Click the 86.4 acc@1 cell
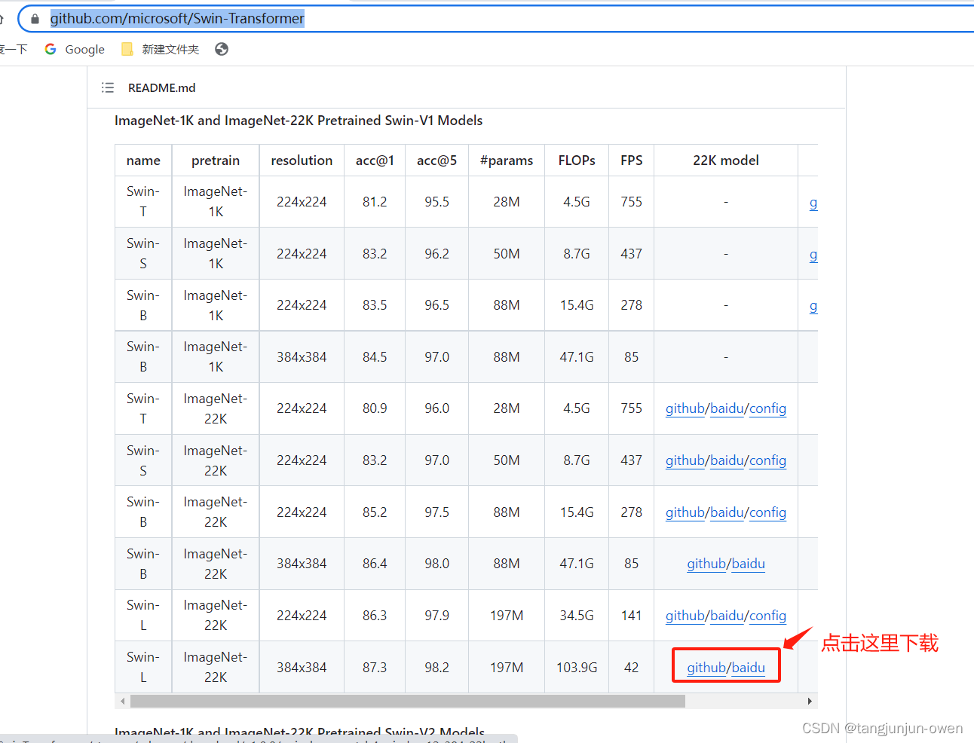The height and width of the screenshot is (743, 974). [375, 564]
